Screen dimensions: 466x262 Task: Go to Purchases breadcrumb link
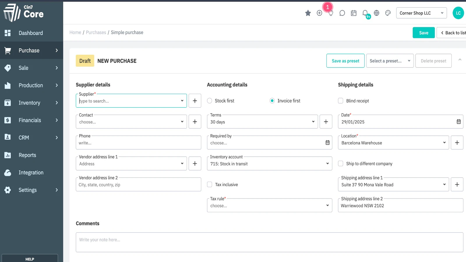click(x=96, y=32)
